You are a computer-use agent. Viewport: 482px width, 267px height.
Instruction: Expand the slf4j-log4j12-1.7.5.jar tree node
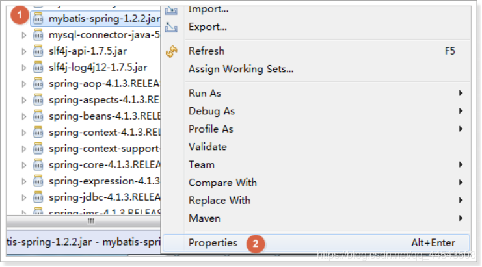24,67
